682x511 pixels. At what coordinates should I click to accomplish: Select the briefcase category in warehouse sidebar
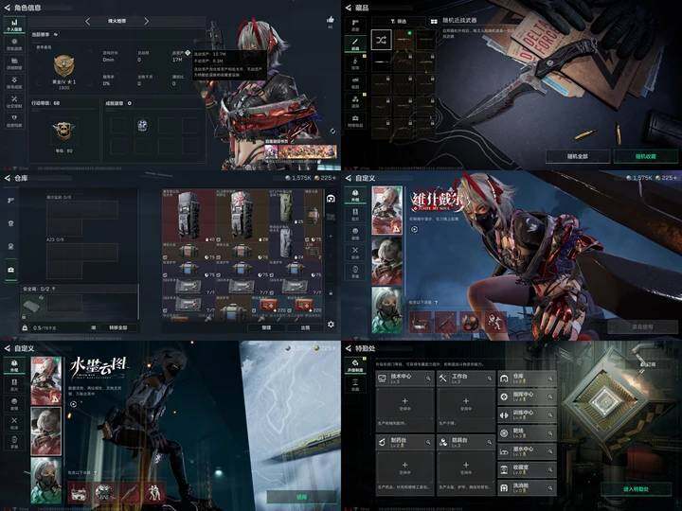[10, 270]
